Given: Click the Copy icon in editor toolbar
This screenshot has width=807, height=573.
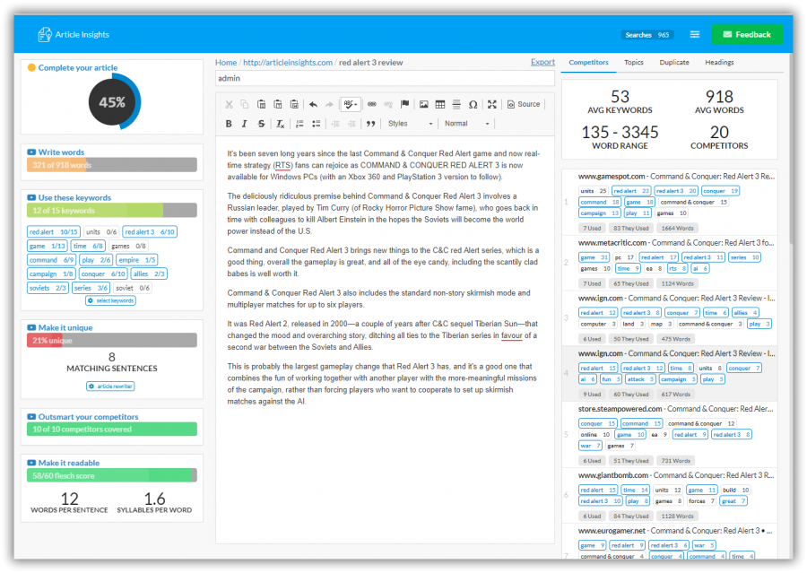Looking at the screenshot, I should (x=245, y=105).
